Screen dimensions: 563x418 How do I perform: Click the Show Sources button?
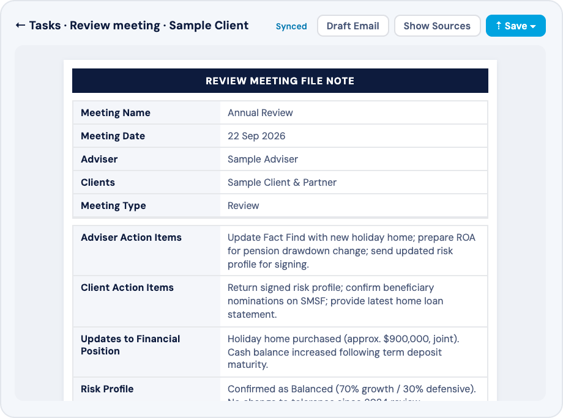pyautogui.click(x=437, y=26)
